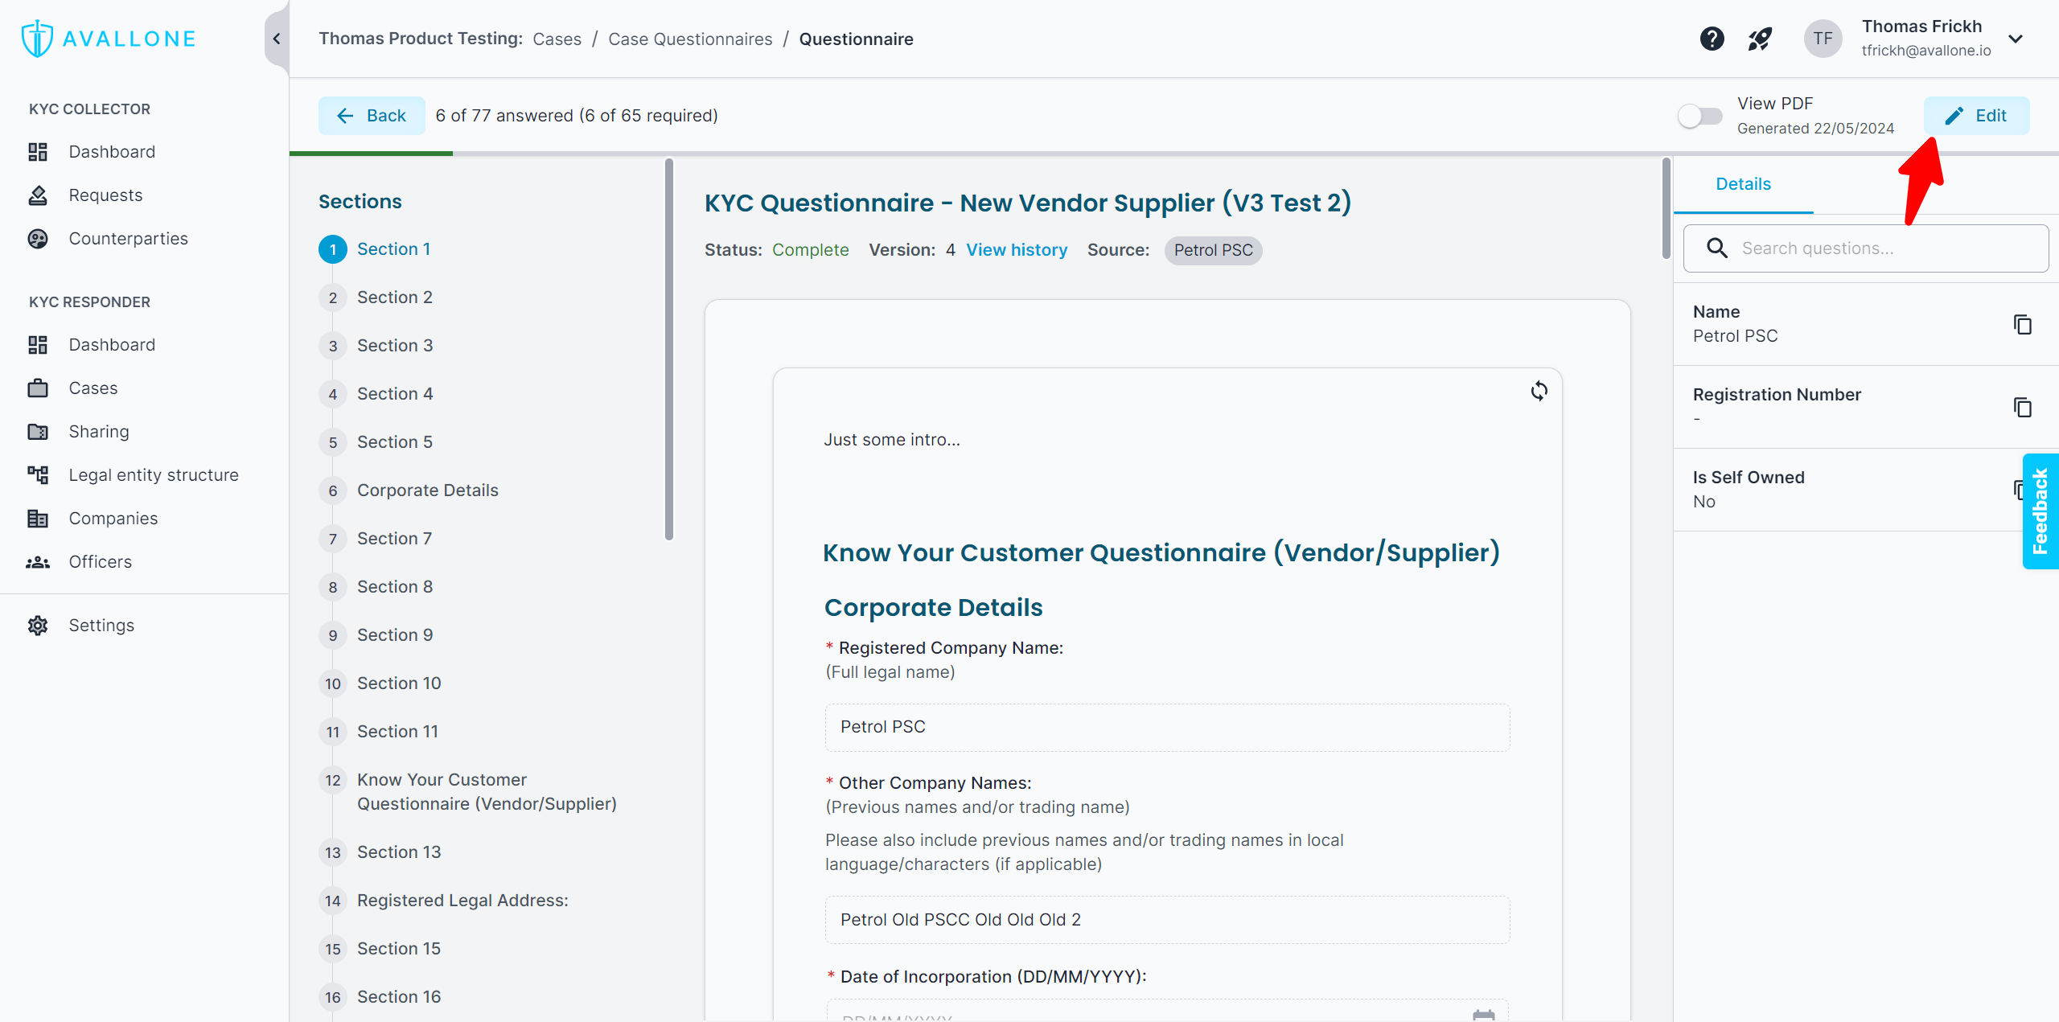This screenshot has height=1022, width=2059.
Task: Click the Petrol PSC source chip
Action: pos(1213,250)
